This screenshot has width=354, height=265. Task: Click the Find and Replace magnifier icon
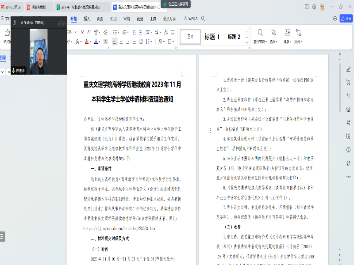click(x=260, y=33)
